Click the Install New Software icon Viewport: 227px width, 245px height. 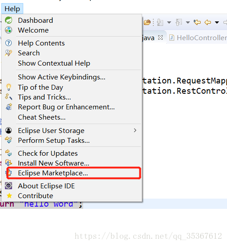(x=8, y=163)
